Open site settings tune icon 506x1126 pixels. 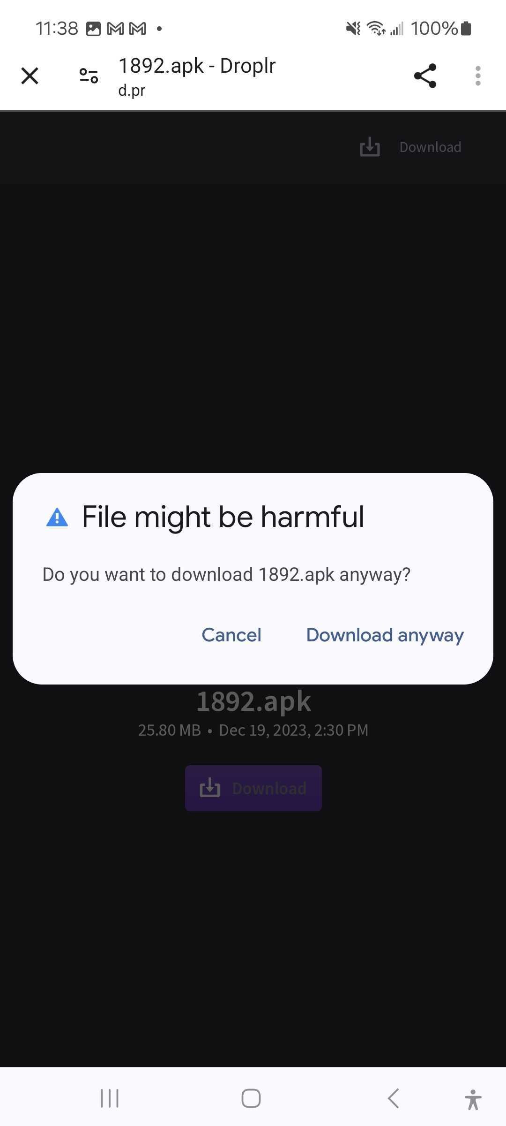pos(89,76)
